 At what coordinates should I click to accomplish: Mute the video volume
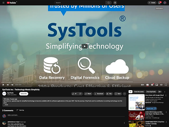[x=12, y=85]
